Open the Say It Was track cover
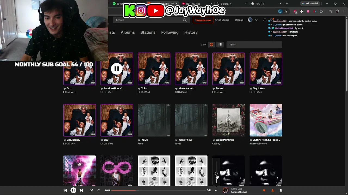 [266, 69]
